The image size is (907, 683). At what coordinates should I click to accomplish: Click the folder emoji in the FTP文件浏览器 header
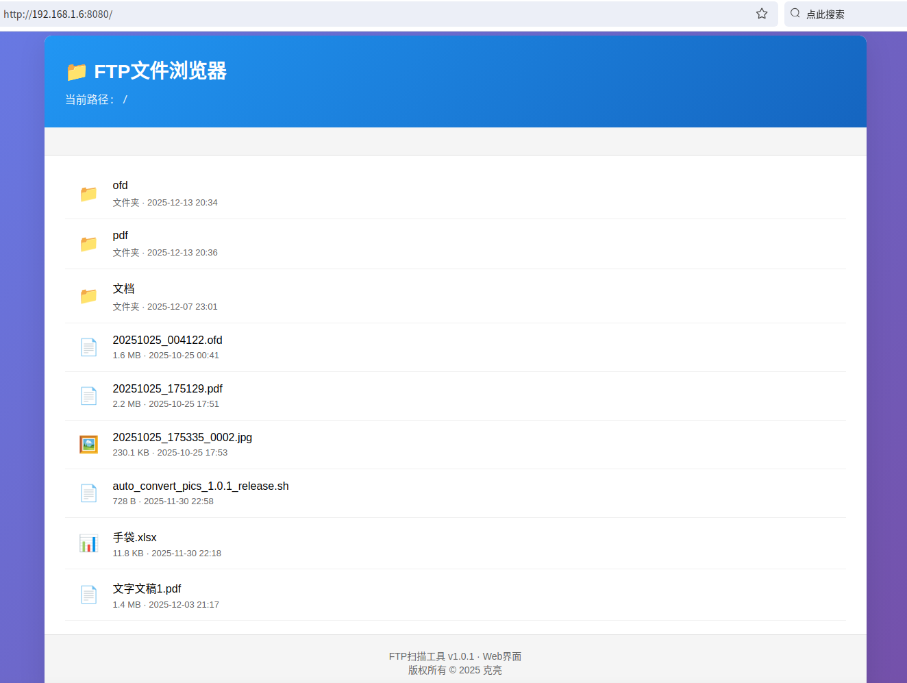(77, 71)
